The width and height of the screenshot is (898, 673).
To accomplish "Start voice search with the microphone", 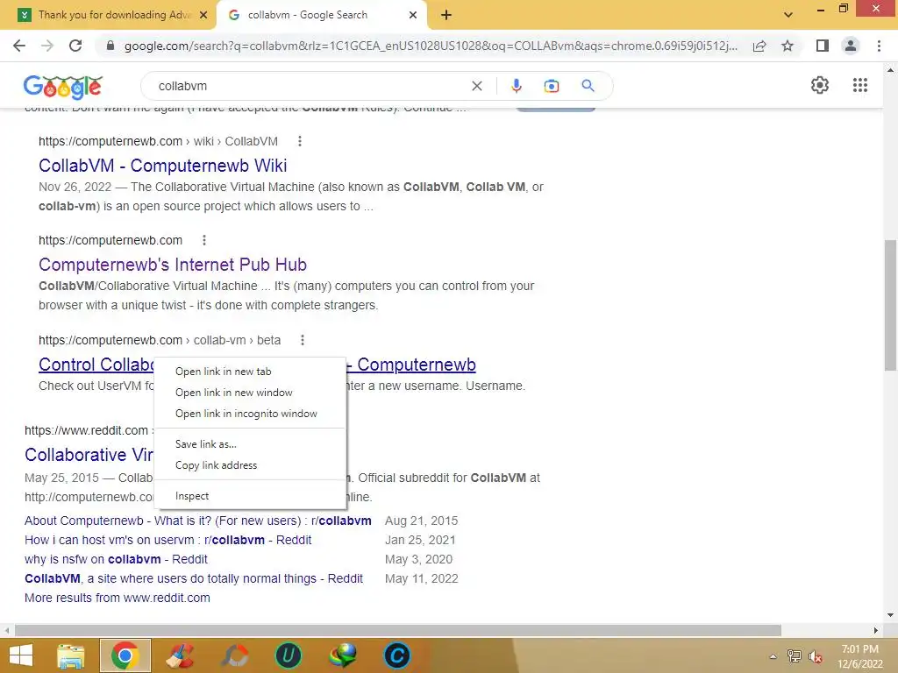I will point(516,86).
